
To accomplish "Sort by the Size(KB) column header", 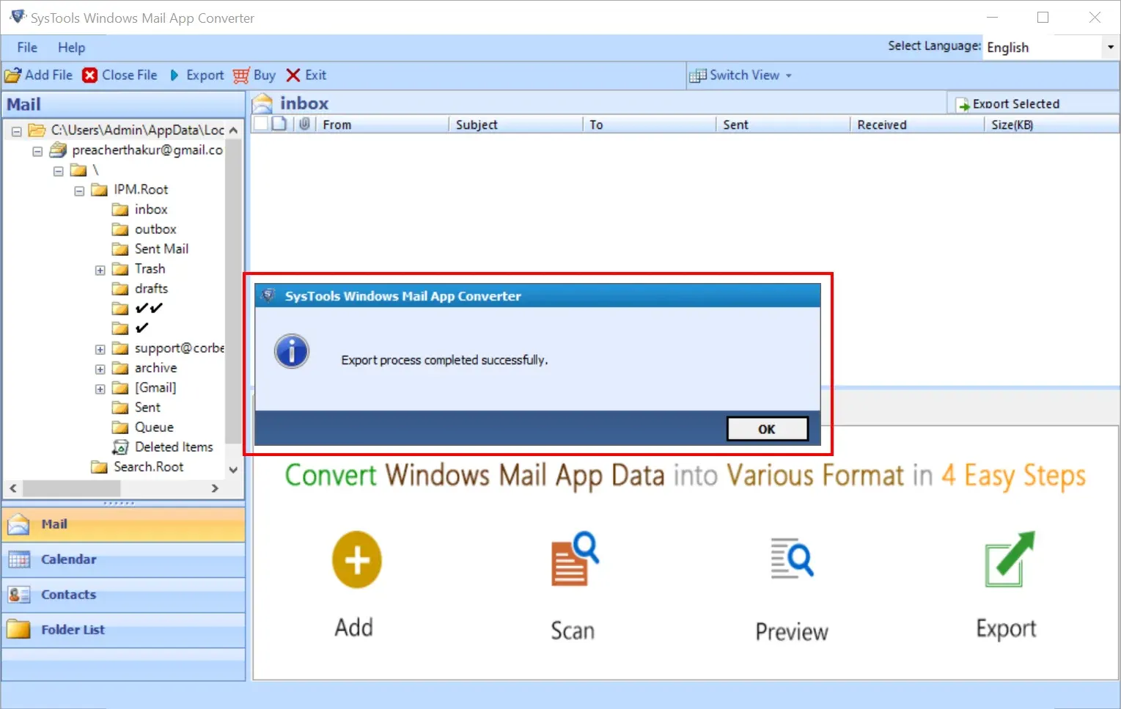I will (1051, 125).
